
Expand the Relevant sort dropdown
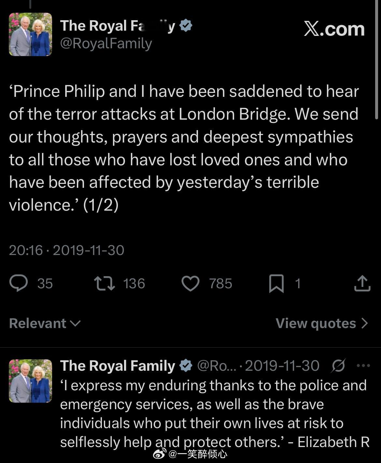(45, 323)
